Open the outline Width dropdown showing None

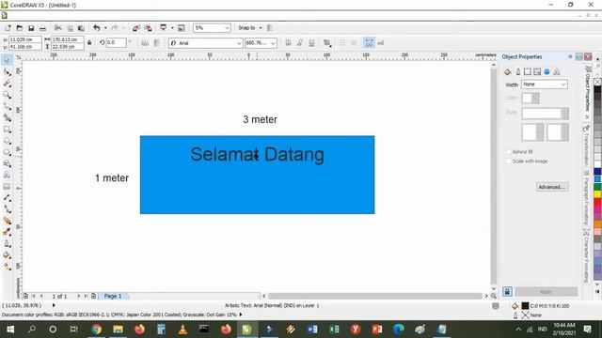(x=563, y=84)
